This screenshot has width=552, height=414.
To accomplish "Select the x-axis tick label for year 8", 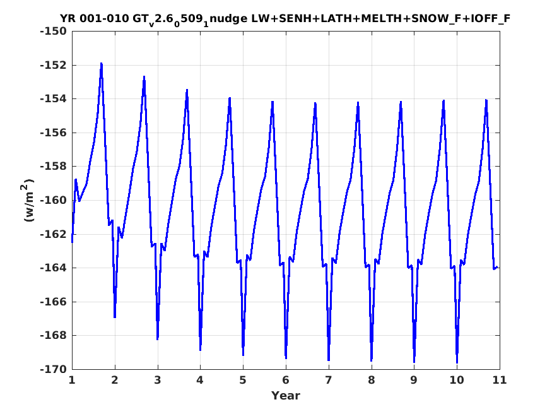I will point(372,380).
